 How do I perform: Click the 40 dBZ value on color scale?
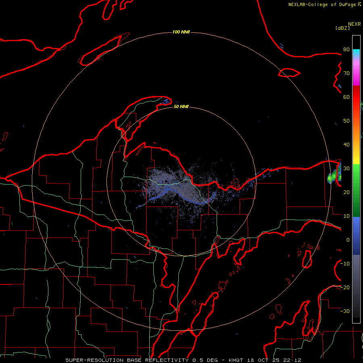pyautogui.click(x=346, y=145)
